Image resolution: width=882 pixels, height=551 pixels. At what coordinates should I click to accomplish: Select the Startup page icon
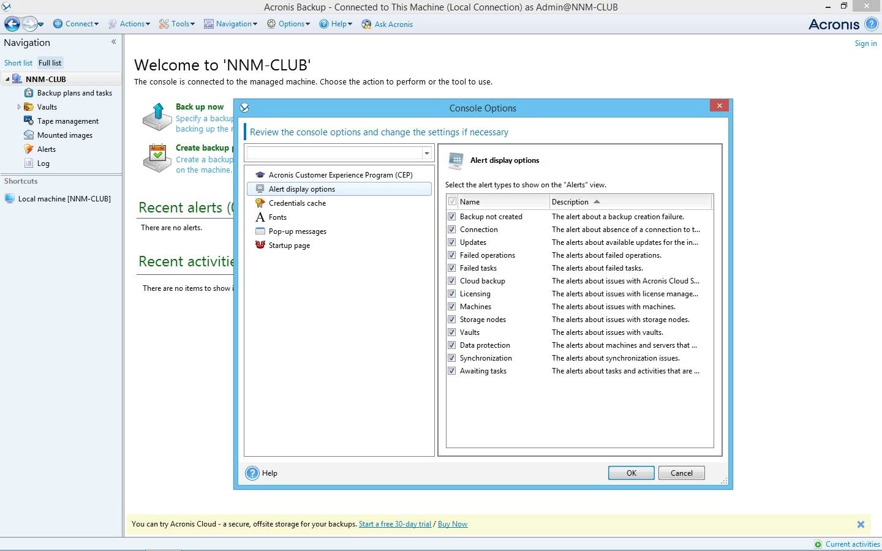(x=260, y=246)
